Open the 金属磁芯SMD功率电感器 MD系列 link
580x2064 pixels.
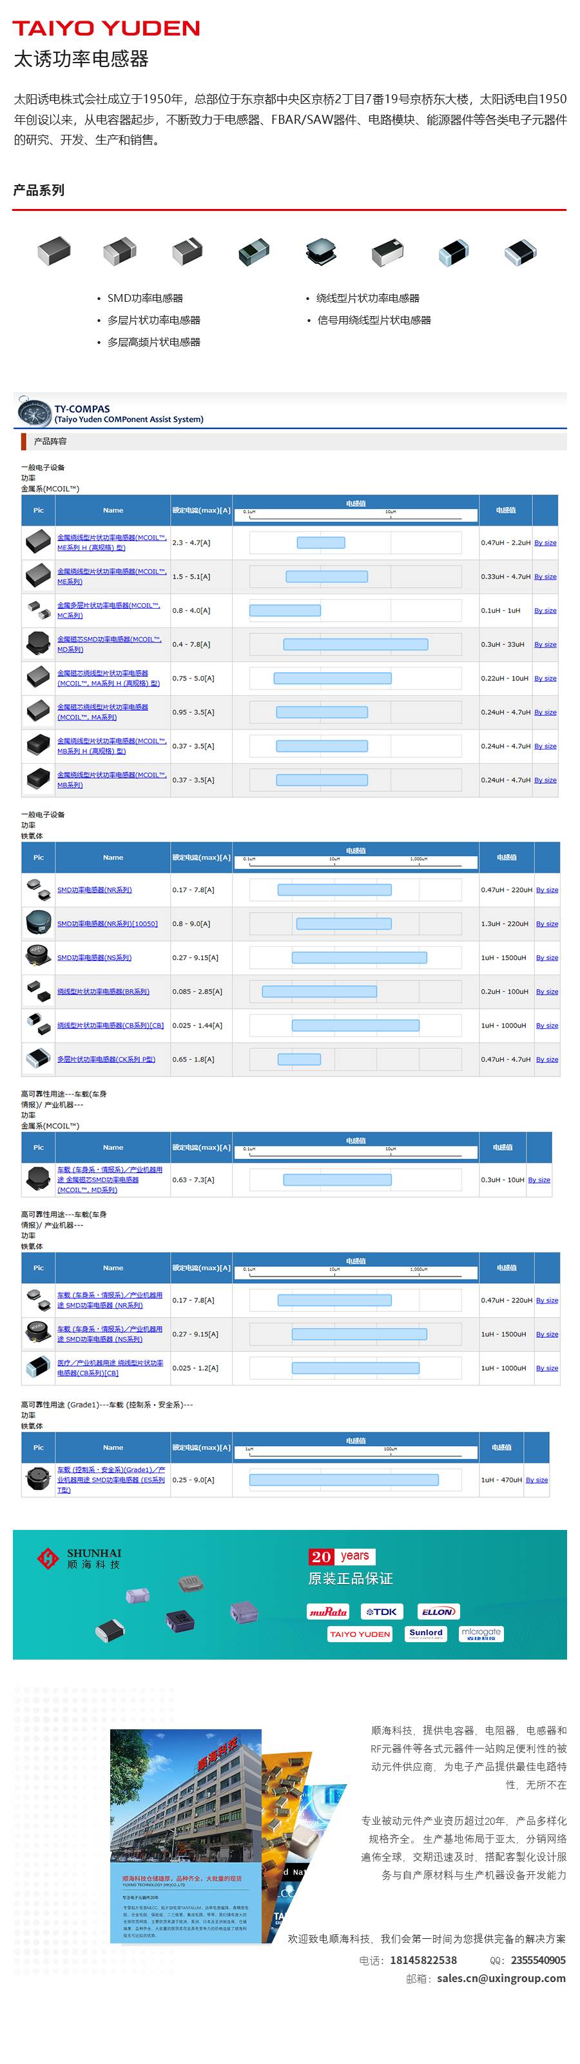click(109, 644)
